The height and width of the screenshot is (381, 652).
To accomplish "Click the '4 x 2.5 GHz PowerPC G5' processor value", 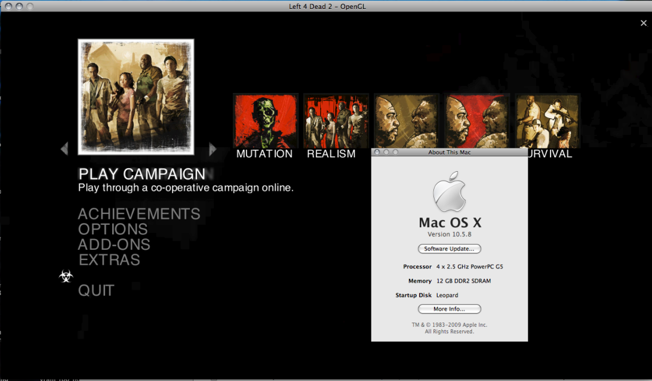I will click(469, 267).
